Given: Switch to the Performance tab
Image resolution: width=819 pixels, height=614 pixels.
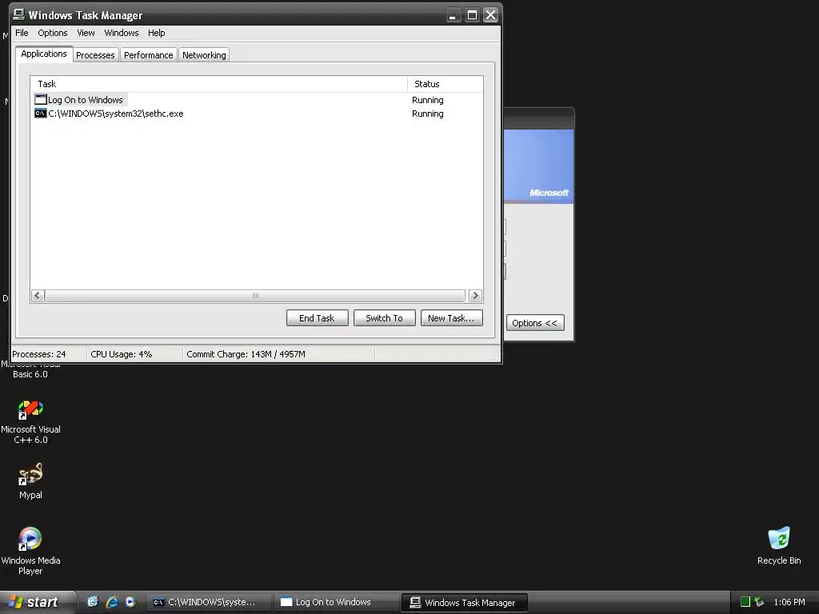Looking at the screenshot, I should [148, 55].
